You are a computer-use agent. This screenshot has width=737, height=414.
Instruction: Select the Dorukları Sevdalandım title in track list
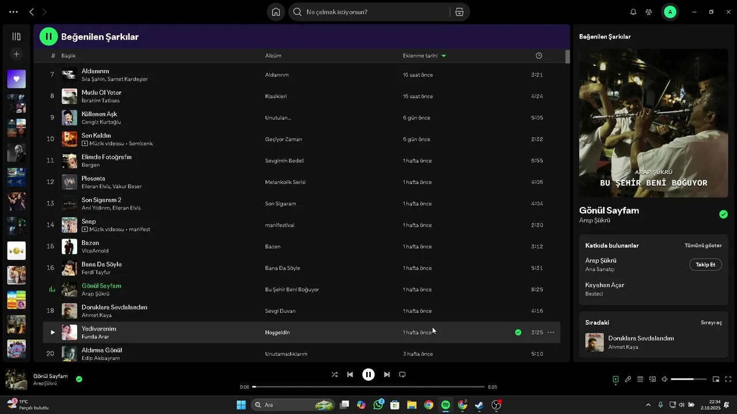[115, 307]
